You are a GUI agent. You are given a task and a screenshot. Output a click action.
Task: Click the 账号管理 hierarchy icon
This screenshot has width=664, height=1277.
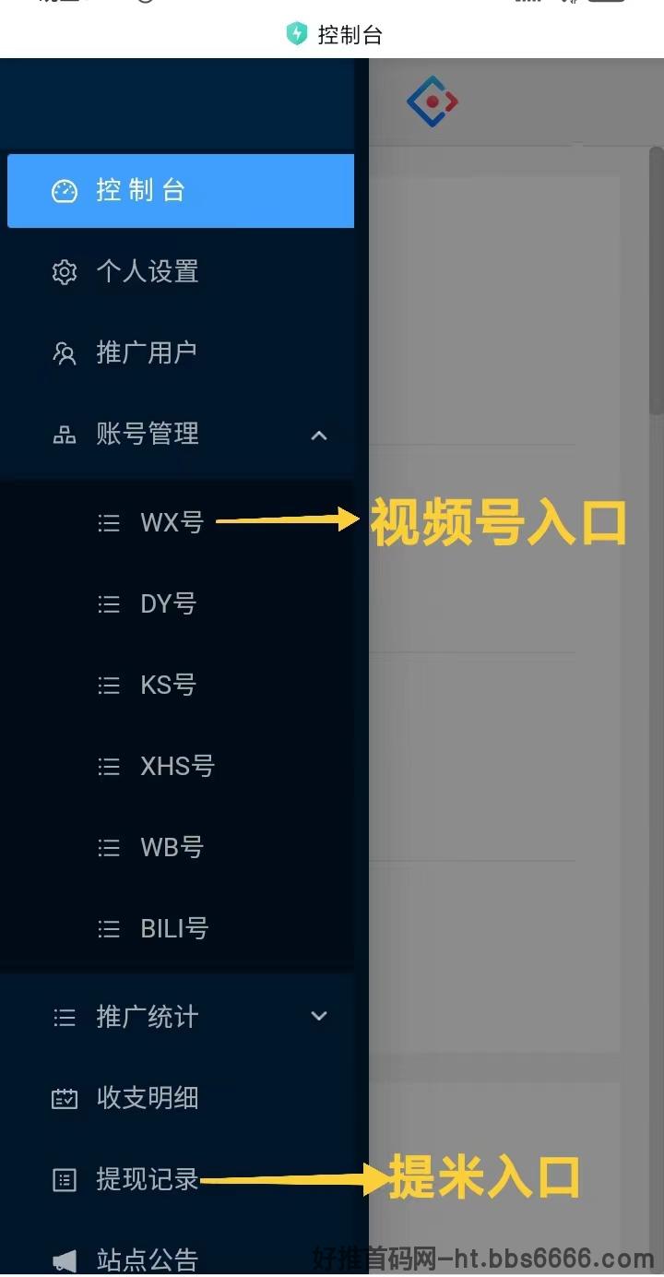pyautogui.click(x=64, y=435)
